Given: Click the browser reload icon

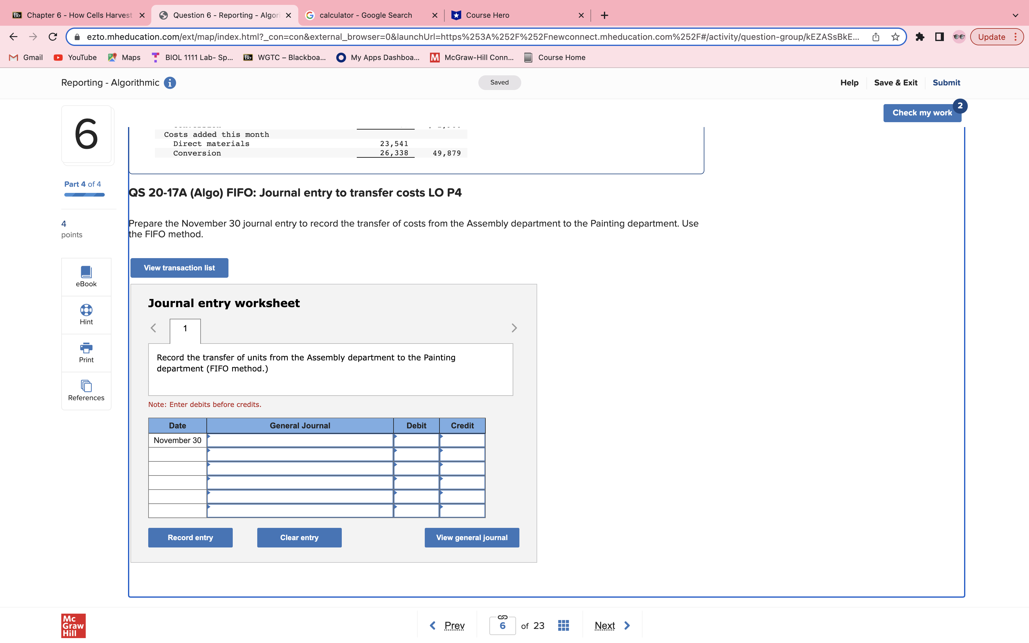Looking at the screenshot, I should [53, 37].
